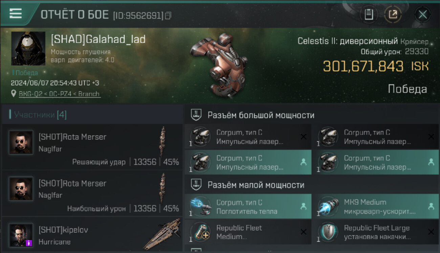The image size is (440, 253).
Task: Open Galahad_lad pilot portrait
Action: pyautogui.click(x=28, y=48)
